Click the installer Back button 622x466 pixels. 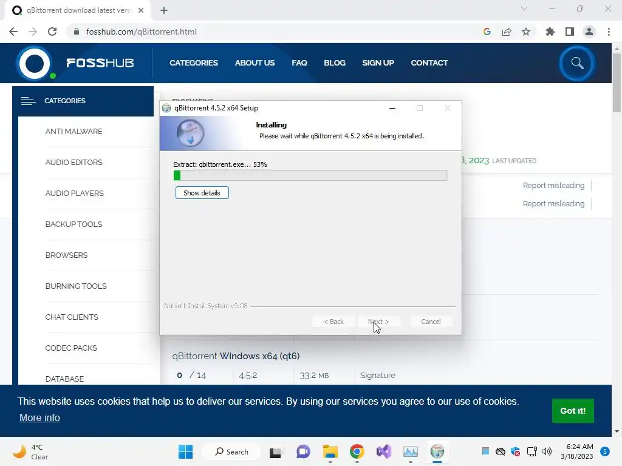(x=333, y=322)
